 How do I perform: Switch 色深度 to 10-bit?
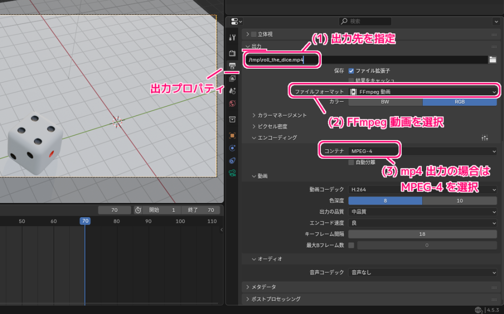(x=460, y=200)
